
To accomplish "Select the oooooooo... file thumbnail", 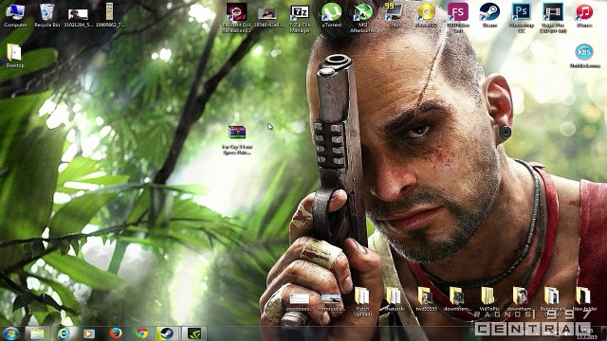I will [300, 302].
